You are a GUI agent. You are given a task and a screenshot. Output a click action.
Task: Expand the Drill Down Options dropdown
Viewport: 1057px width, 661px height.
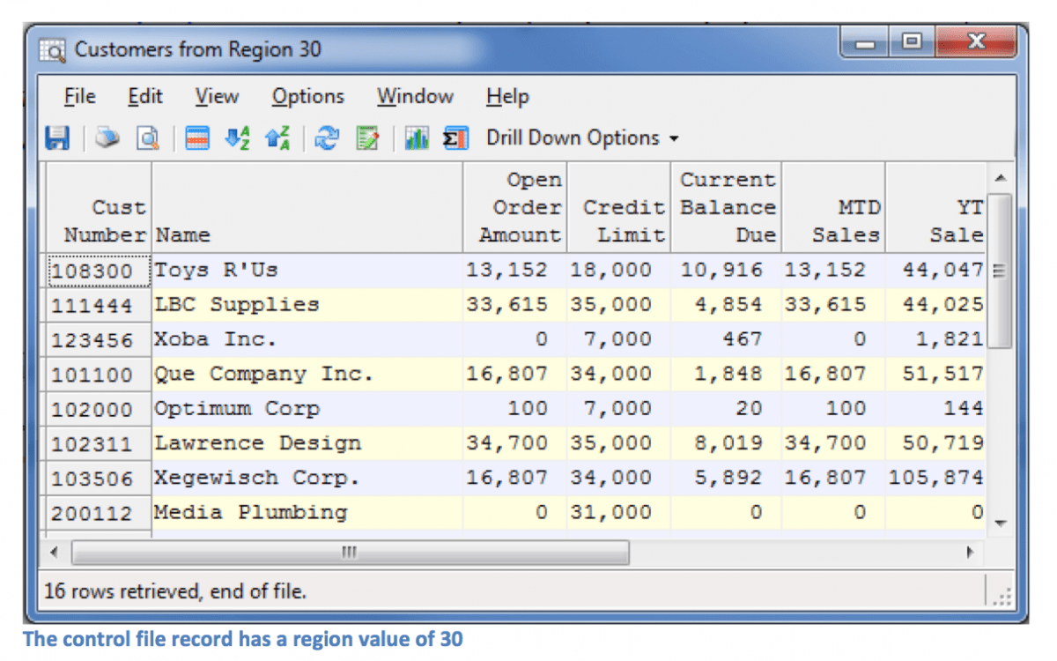tap(582, 138)
